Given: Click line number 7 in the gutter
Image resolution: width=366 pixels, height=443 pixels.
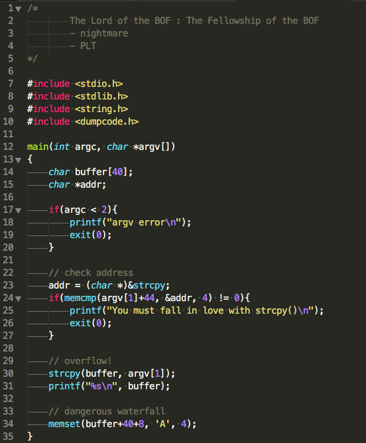Looking at the screenshot, I should [x=11, y=84].
